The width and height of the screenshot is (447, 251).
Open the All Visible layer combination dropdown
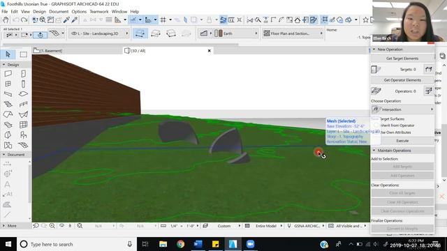point(349,226)
